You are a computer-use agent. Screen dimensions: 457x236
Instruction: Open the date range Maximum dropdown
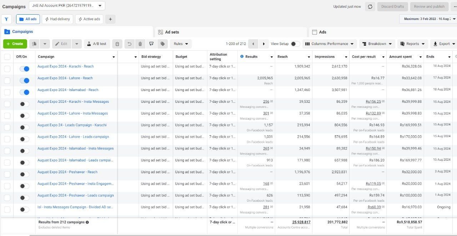click(428, 19)
